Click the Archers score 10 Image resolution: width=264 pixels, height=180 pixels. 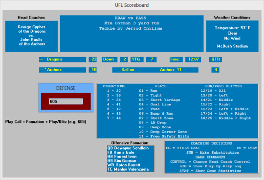pos(93,70)
